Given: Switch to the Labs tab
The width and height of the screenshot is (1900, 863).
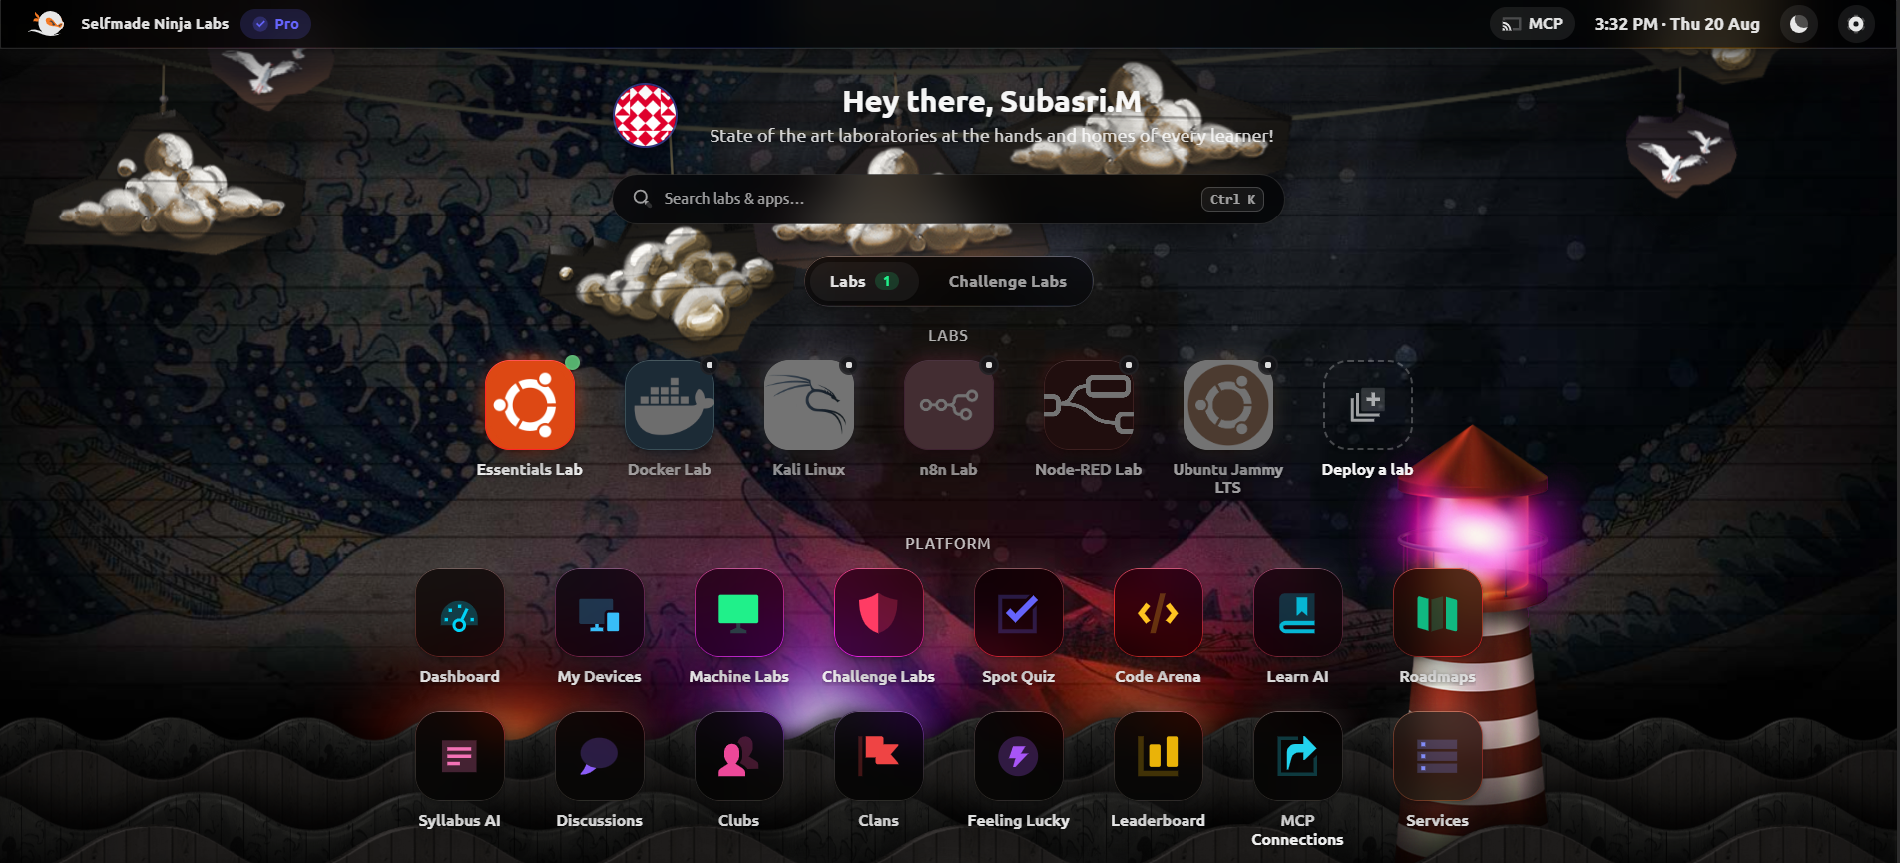Looking at the screenshot, I should tap(864, 282).
